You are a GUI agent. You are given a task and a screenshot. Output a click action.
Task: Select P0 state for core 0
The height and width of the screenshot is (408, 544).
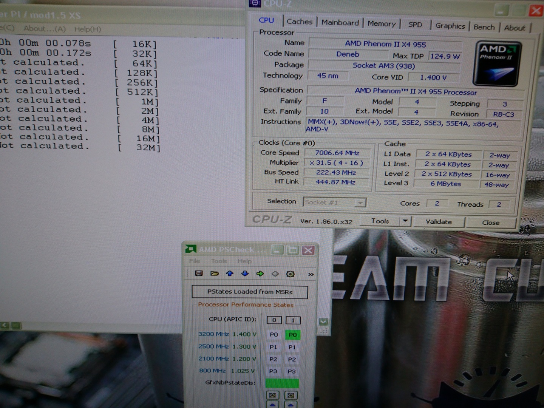274,334
